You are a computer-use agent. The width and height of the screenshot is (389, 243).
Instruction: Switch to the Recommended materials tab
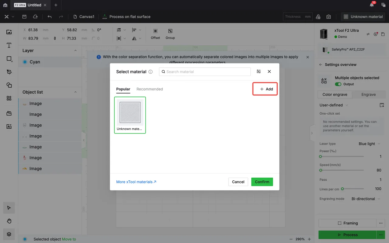click(150, 89)
